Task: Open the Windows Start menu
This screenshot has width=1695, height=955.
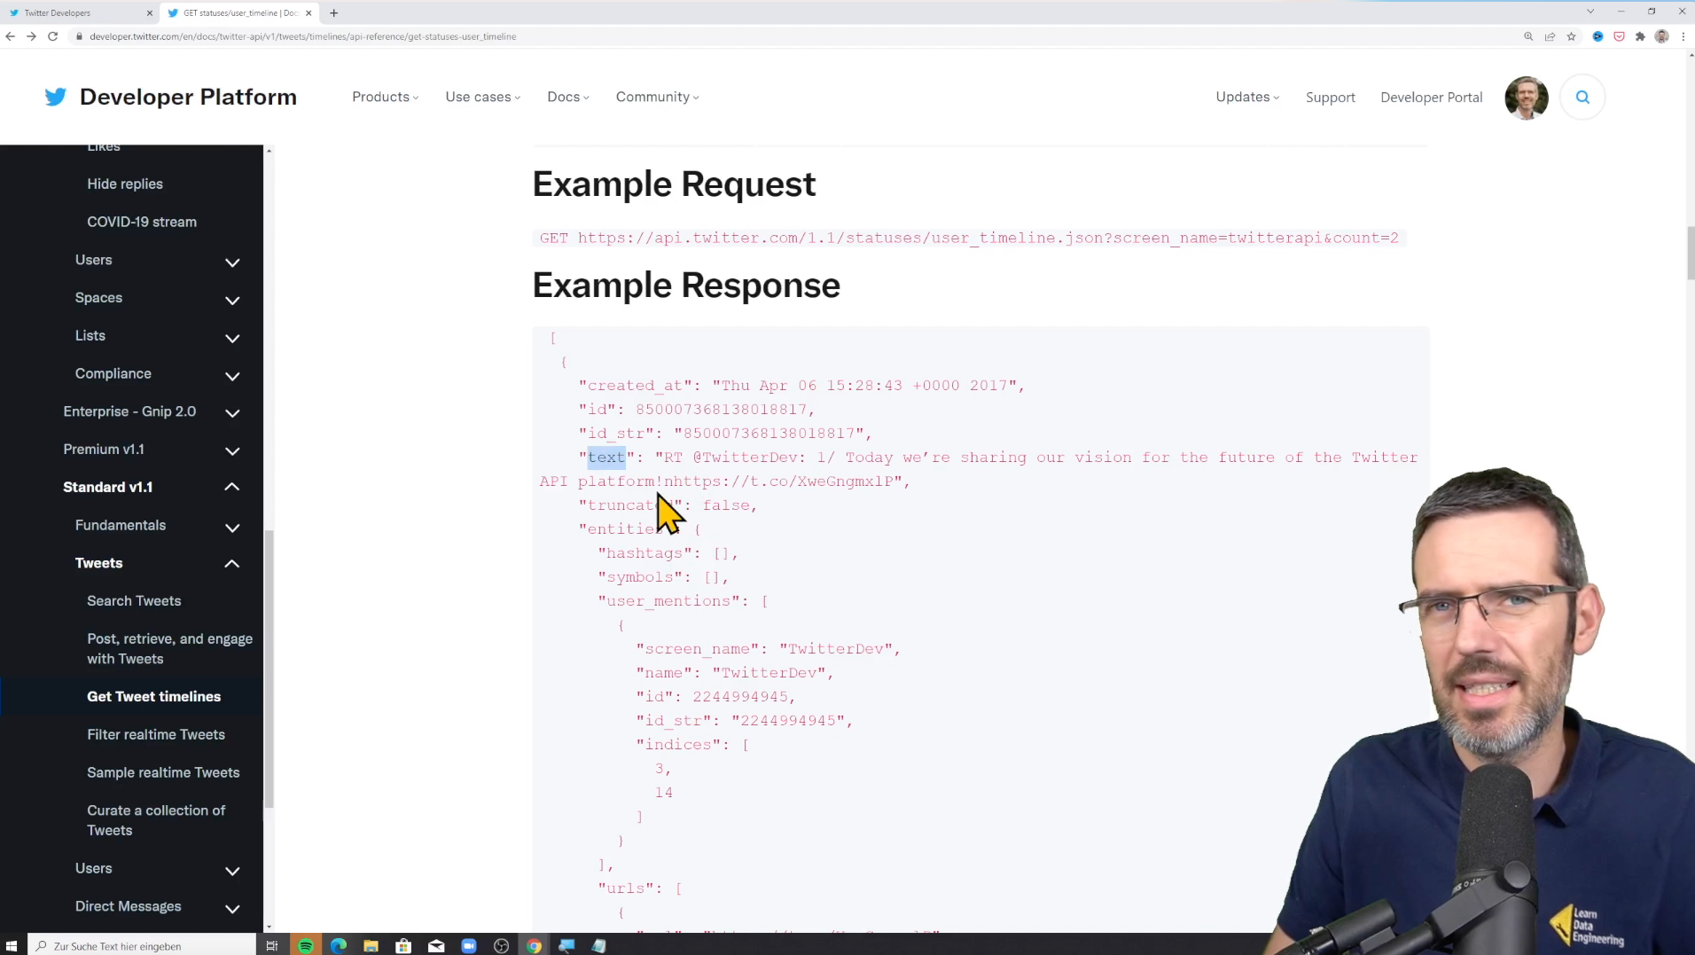Action: [x=12, y=945]
